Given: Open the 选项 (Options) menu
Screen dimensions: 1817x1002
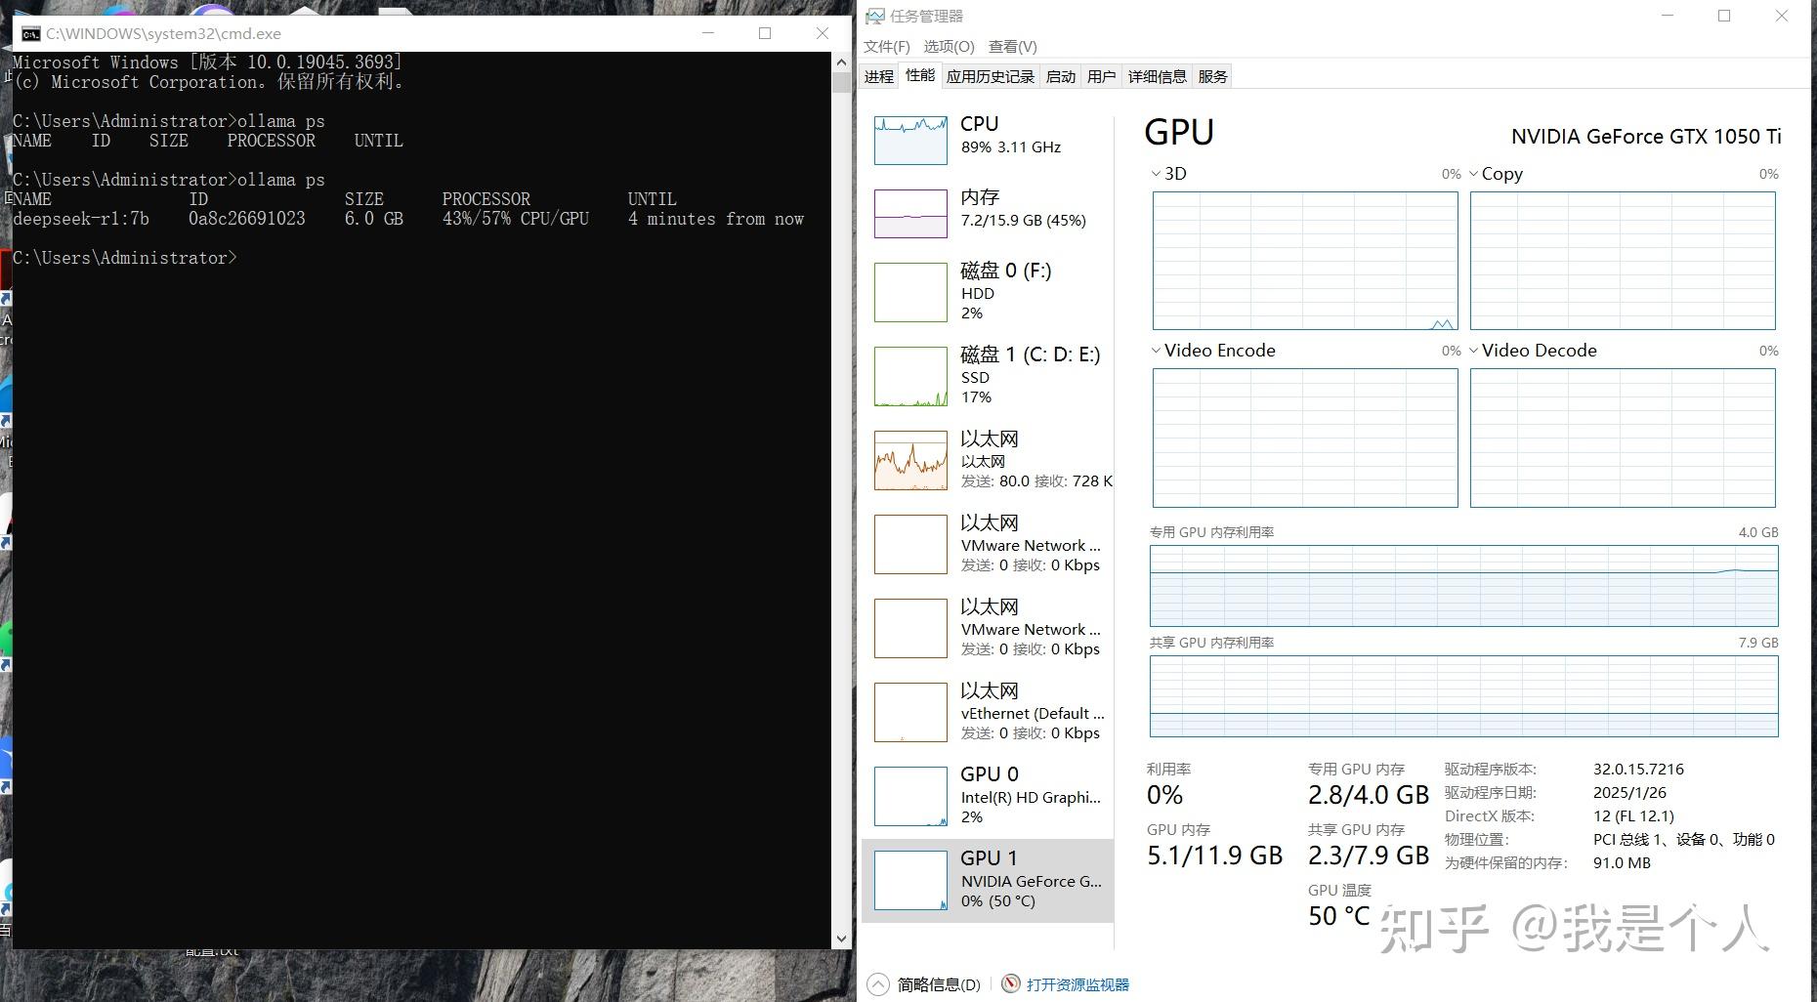Looking at the screenshot, I should pos(948,46).
